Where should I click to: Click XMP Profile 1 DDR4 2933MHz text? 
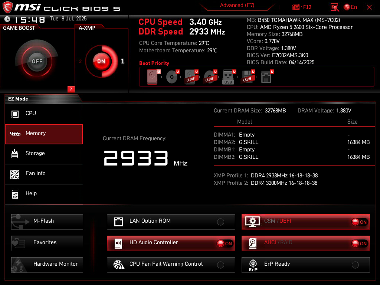click(266, 176)
